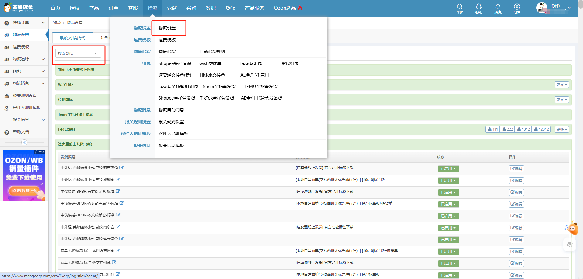Select FedEx account 222
583x279 pixels.
507,129
